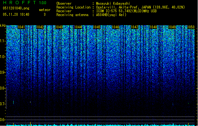Click the 1044 time marker

(x=78, y=27)
